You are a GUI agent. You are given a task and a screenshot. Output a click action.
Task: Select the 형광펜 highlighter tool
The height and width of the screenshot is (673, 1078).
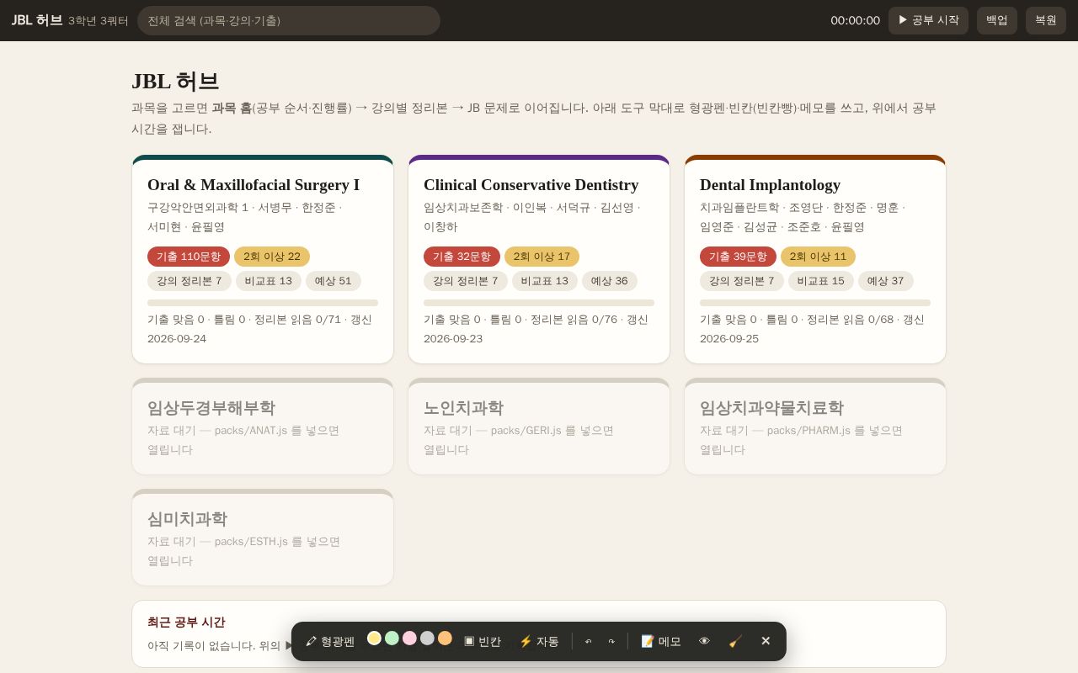point(330,641)
